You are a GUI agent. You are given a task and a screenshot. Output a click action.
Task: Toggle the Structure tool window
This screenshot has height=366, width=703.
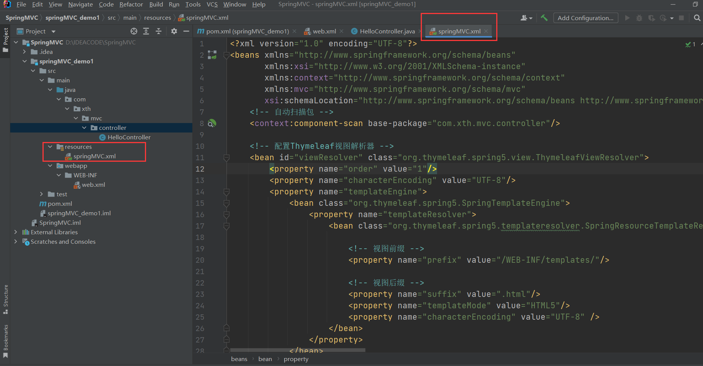click(5, 299)
